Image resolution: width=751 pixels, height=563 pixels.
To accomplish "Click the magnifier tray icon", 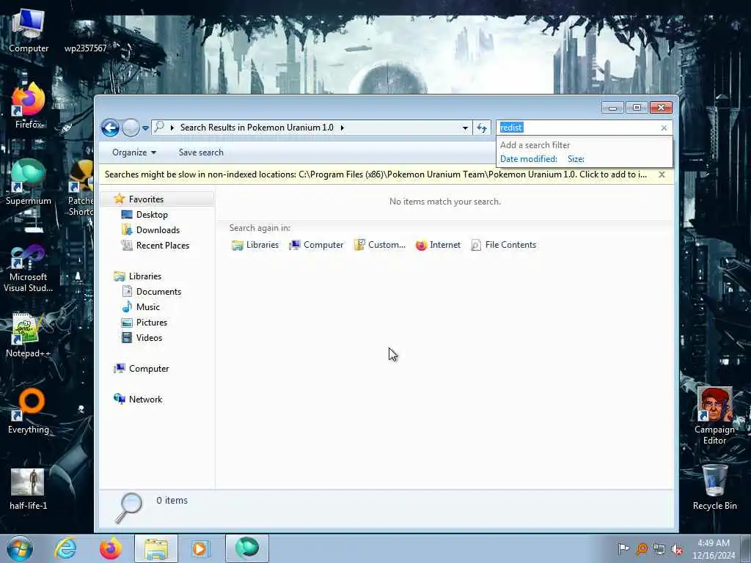I will click(642, 549).
